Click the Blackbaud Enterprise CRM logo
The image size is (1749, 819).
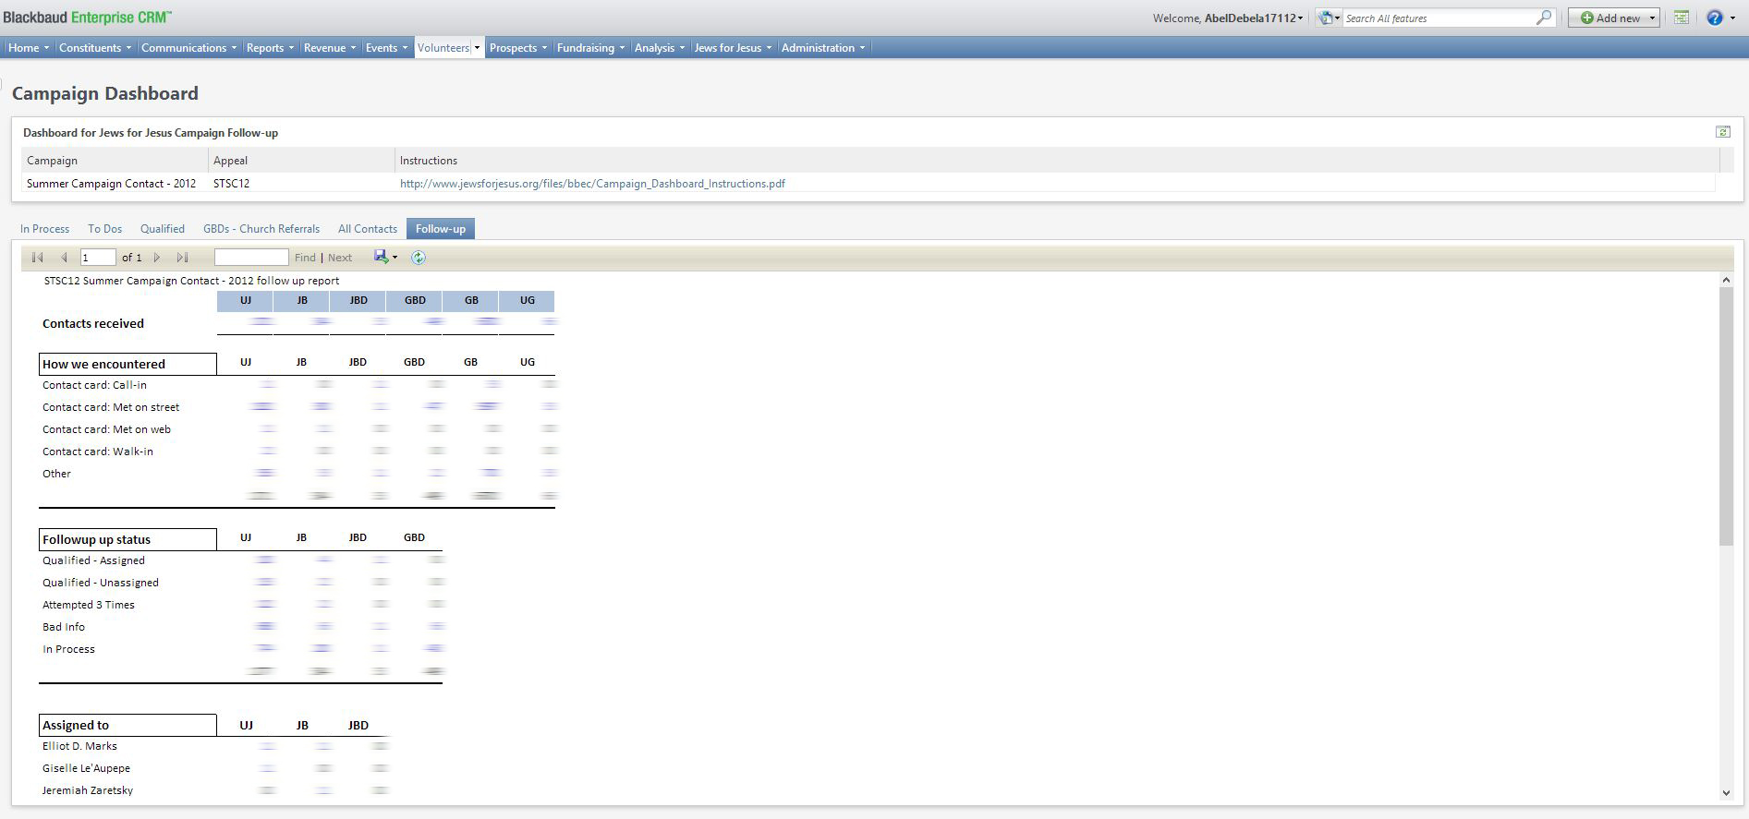point(87,18)
